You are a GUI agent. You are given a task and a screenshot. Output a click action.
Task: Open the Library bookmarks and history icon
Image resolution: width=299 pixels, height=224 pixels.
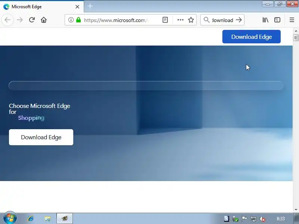click(x=265, y=20)
